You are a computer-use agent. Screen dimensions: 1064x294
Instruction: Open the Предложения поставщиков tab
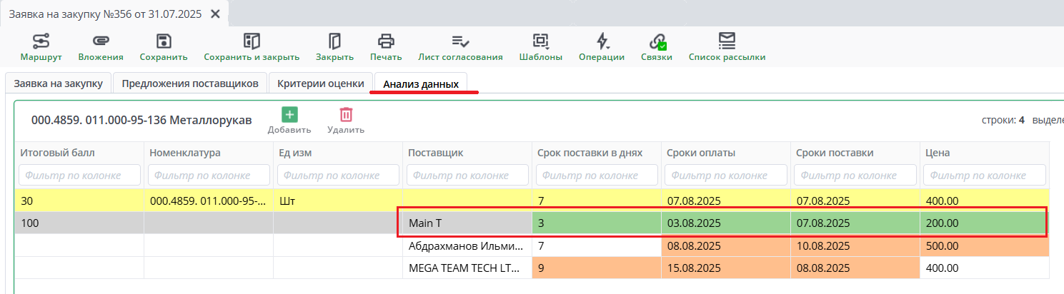click(x=190, y=83)
